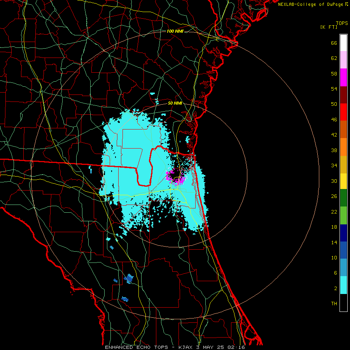Click the legend value 62
This screenshot has width=350, height=350.
pyautogui.click(x=334, y=58)
